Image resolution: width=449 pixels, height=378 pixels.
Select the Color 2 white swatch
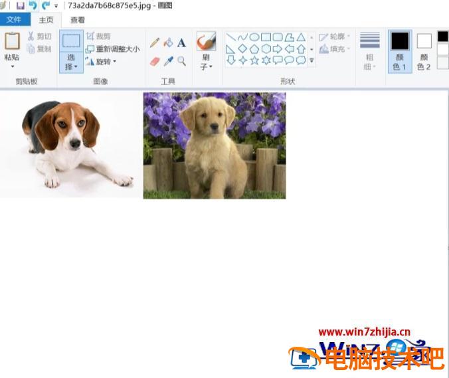tap(424, 50)
